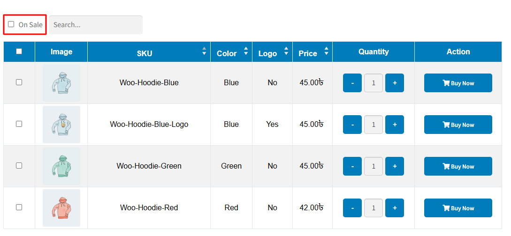
Task: Click the Search input field
Action: tap(96, 25)
